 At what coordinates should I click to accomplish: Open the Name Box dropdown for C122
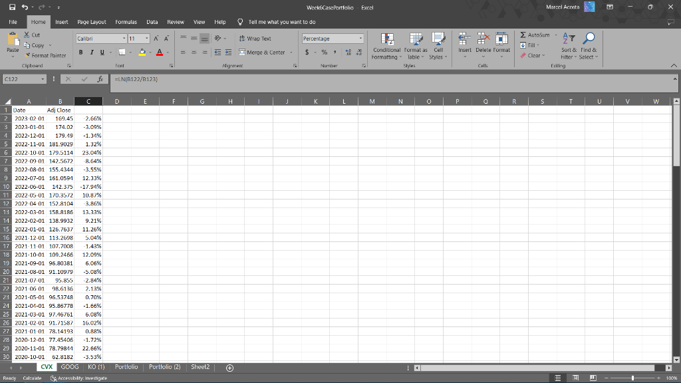pos(43,79)
